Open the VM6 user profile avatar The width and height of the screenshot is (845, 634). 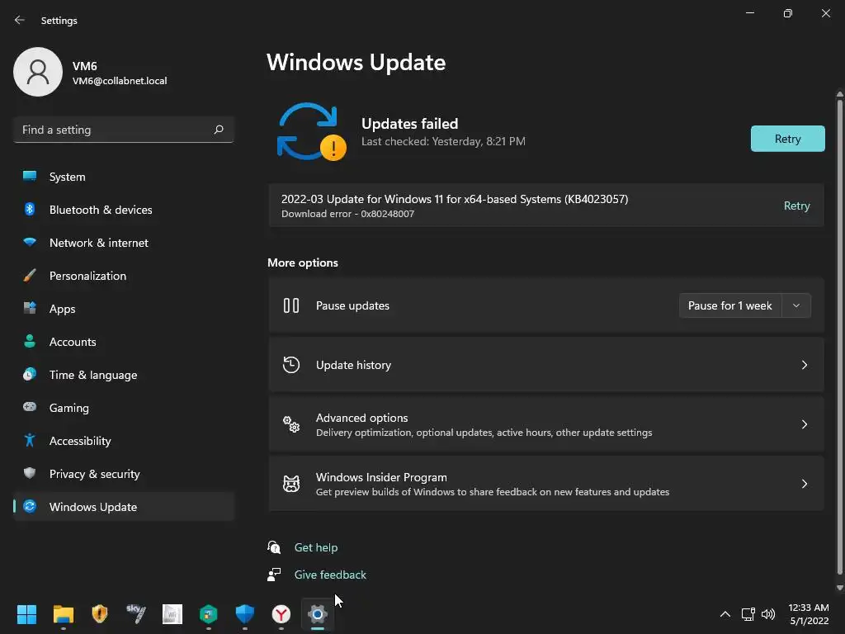coord(38,72)
